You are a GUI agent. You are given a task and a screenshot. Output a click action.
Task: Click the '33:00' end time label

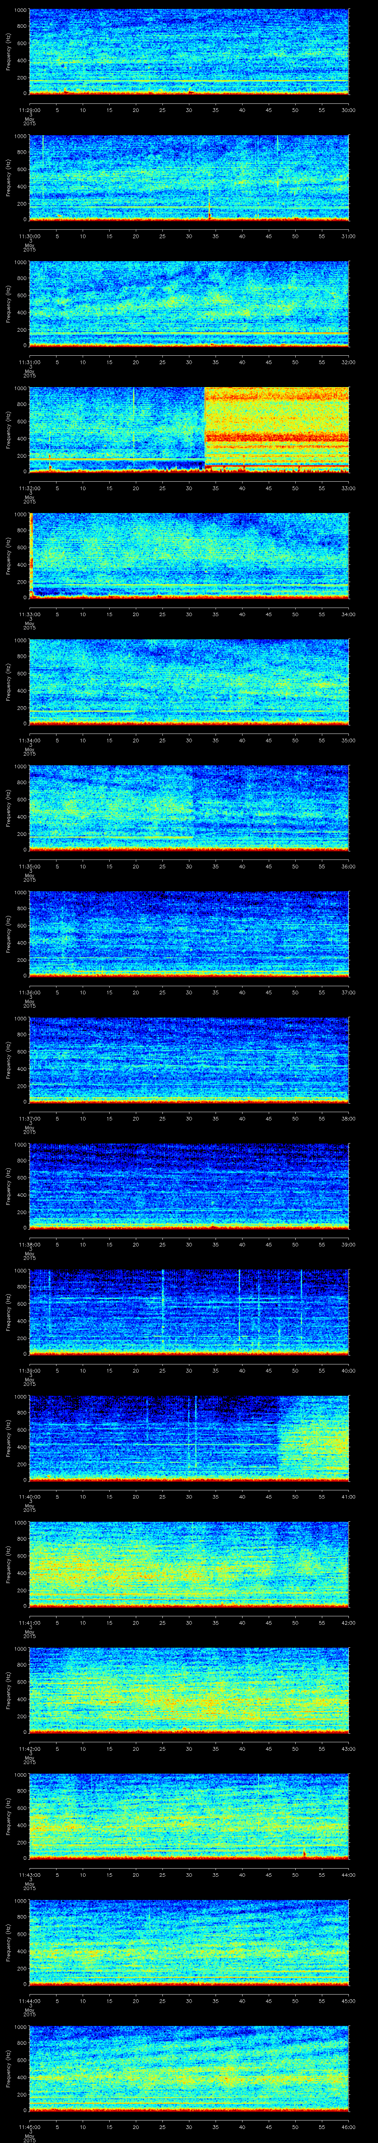(348, 488)
